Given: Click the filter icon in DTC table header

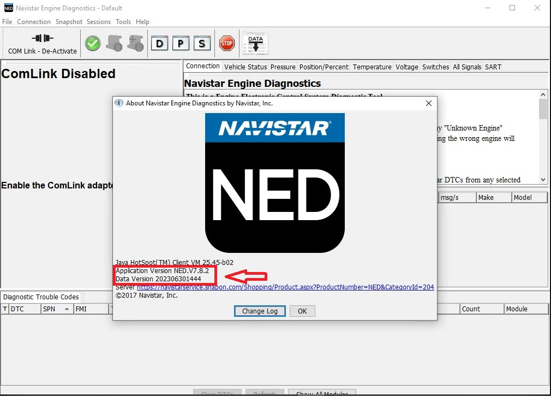Looking at the screenshot, I should click(x=5, y=309).
